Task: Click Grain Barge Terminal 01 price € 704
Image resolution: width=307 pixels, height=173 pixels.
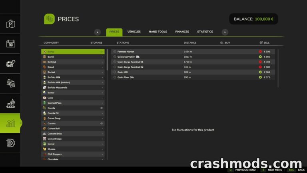Action: pyautogui.click(x=267, y=62)
